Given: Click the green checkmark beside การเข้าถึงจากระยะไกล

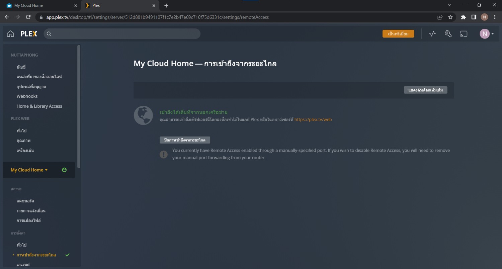Looking at the screenshot, I should point(67,255).
